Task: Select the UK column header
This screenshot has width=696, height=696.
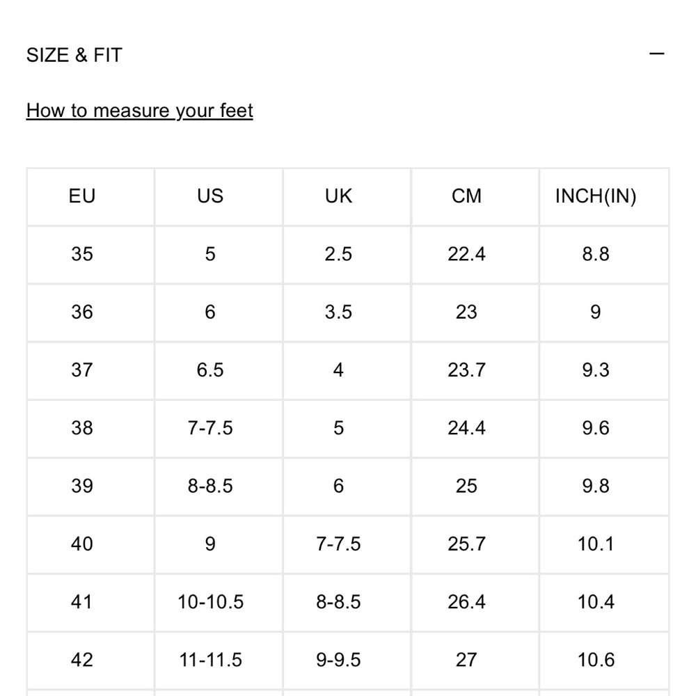Action: [339, 196]
